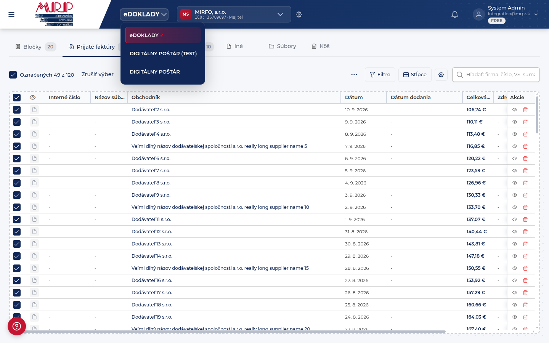Delete the Dodávateľ 2 s.r.o. invoice
This screenshot has height=343, width=549.
tap(525, 110)
